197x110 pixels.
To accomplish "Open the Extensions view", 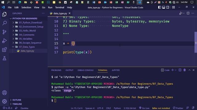I will [x=4, y=50].
